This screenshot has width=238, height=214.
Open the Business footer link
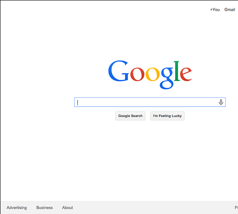pyautogui.click(x=44, y=207)
